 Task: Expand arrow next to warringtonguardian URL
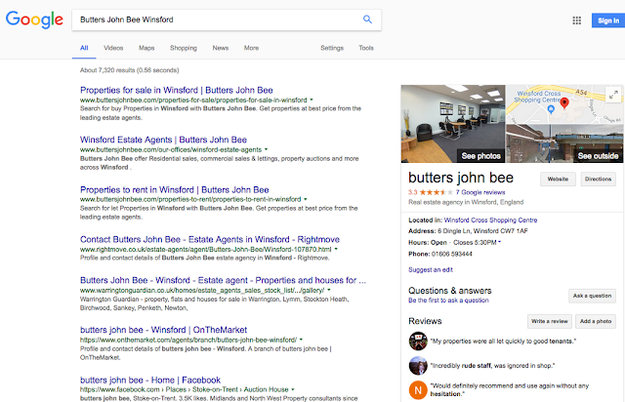tap(328, 291)
